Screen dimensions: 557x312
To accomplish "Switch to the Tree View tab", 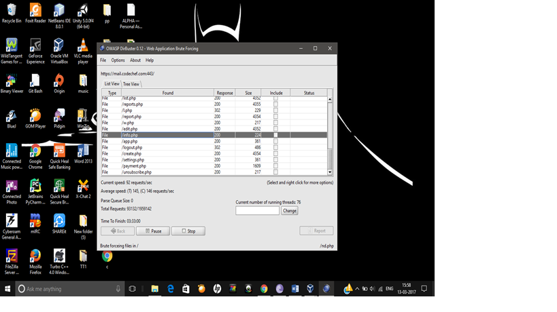I will (131, 84).
